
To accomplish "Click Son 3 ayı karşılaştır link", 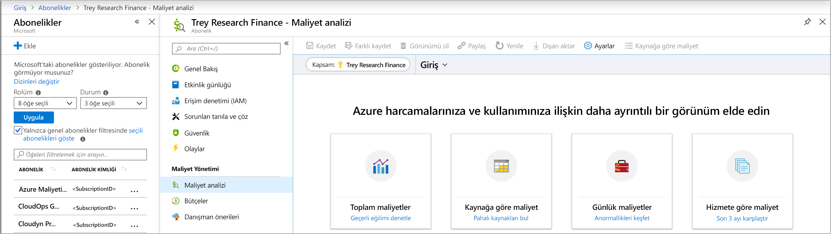I will pos(742,219).
